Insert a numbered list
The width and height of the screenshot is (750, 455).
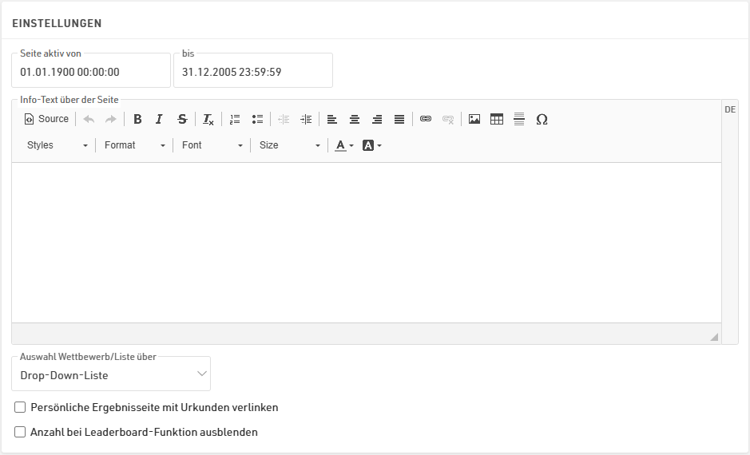[x=235, y=119]
